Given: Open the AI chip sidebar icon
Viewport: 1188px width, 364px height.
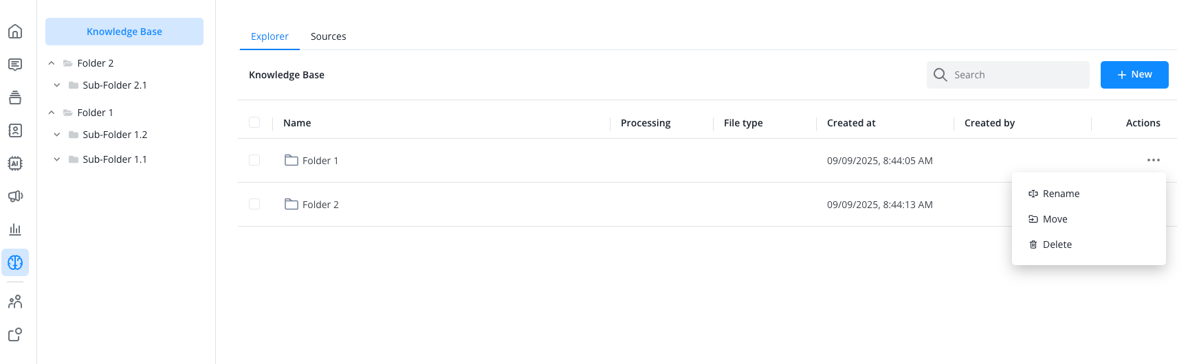Looking at the screenshot, I should point(15,163).
